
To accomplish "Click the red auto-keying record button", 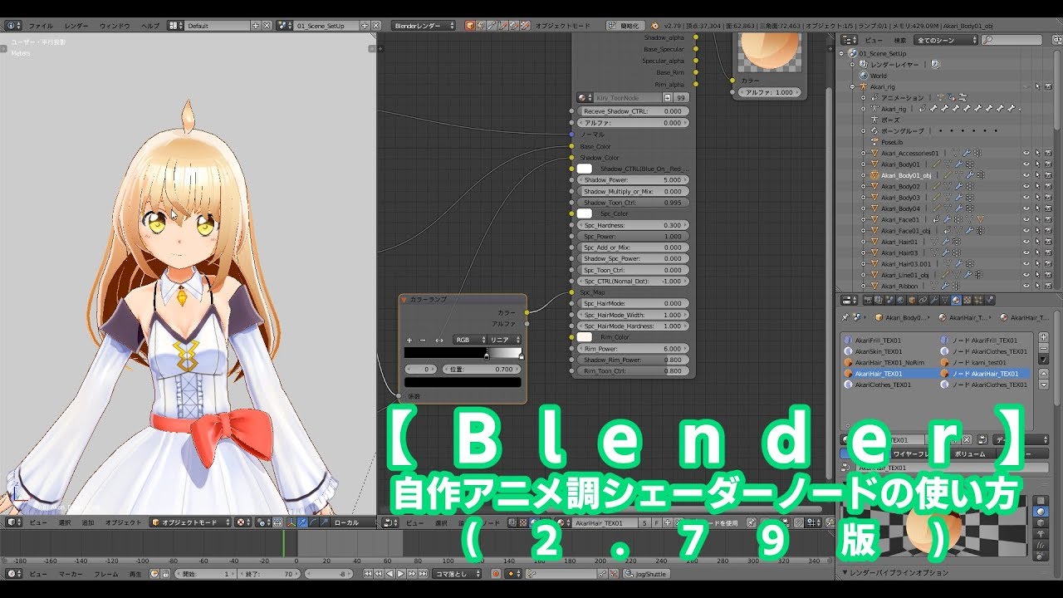I will point(496,574).
